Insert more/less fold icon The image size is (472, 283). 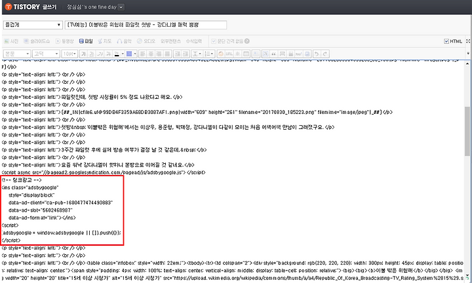(290, 54)
